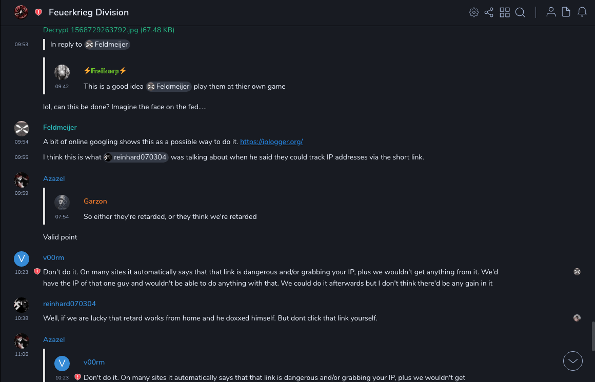This screenshot has width=595, height=382.
Task: Open the iplogger.org hyperlink
Action: [271, 142]
